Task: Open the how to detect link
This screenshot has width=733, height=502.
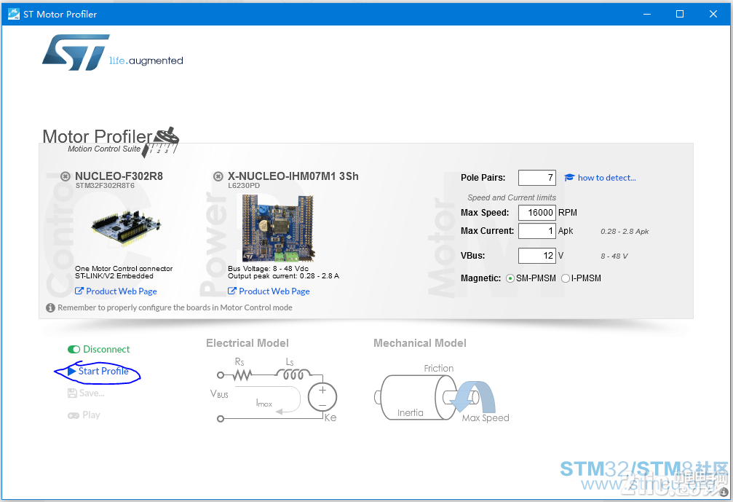Action: (x=607, y=178)
